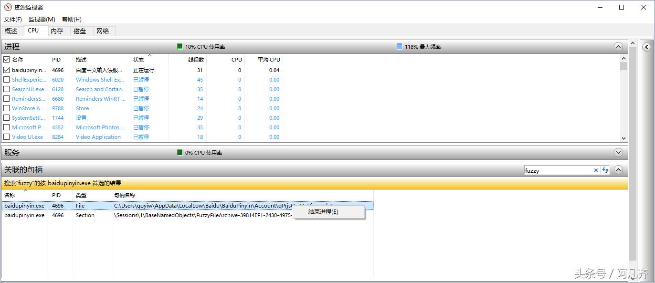The image size is (655, 283).
Task: Collapse the 进程 section chevron
Action: pyautogui.click(x=619, y=46)
